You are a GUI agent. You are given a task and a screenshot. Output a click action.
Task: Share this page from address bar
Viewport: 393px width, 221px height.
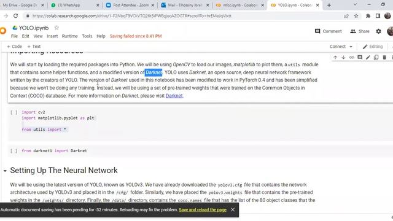pyautogui.click(x=346, y=16)
